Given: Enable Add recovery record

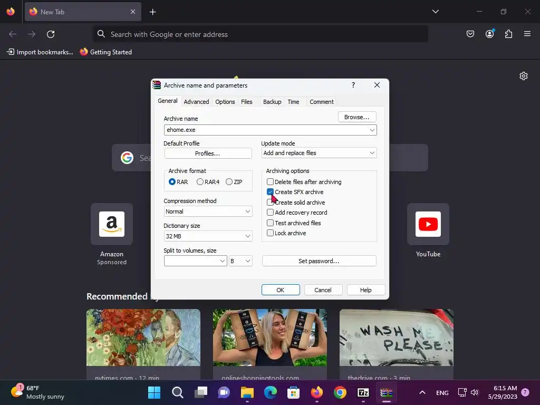Looking at the screenshot, I should (271, 213).
